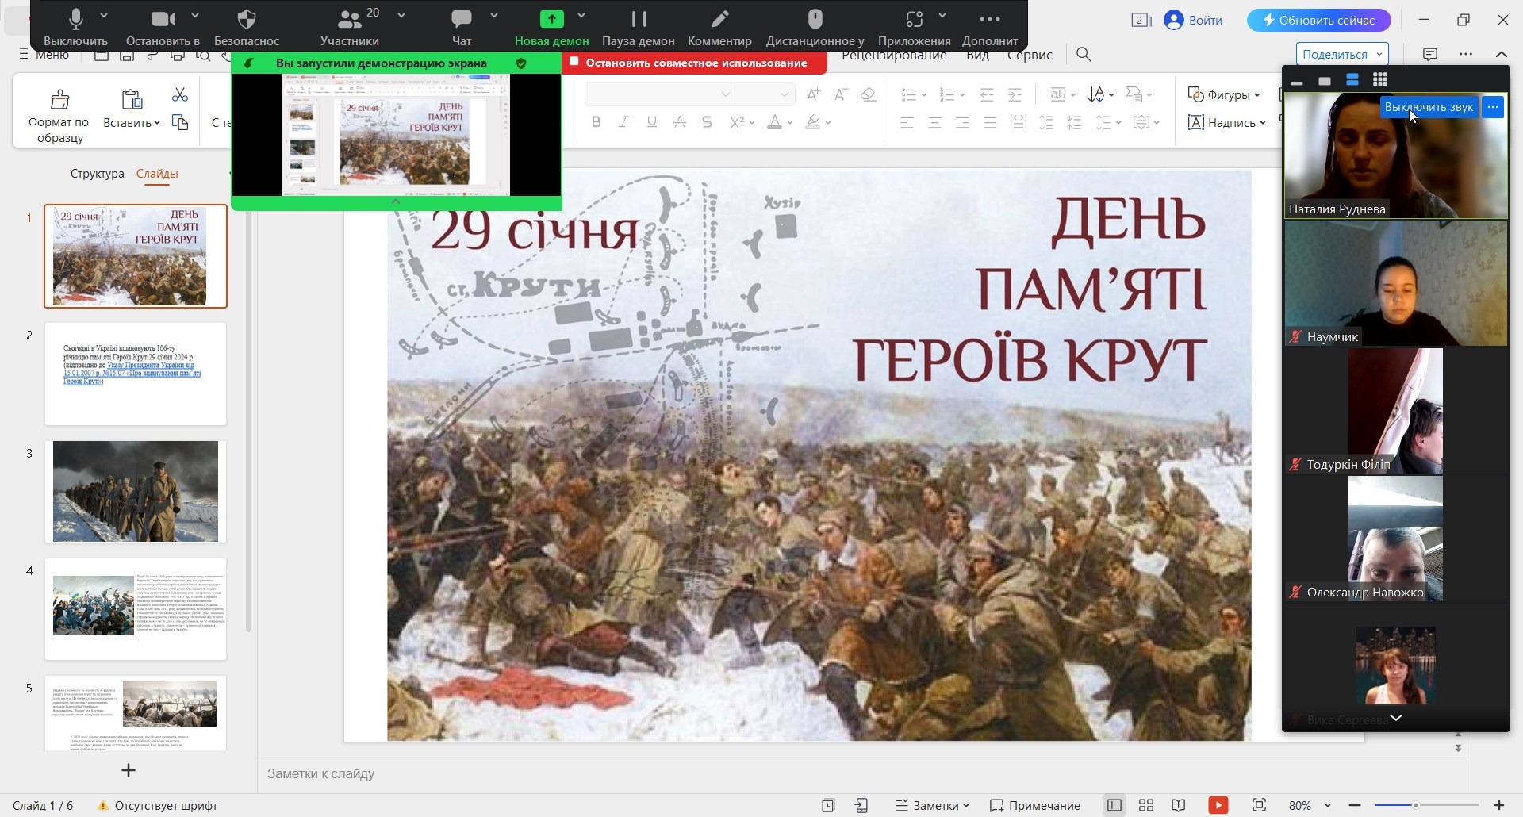Open Надпись text box dropdown
Screen dimensions: 1523x817
(1226, 122)
